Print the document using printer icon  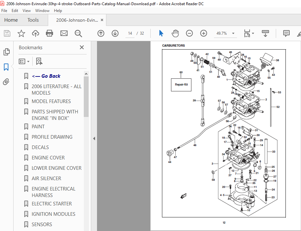pyautogui.click(x=49, y=33)
